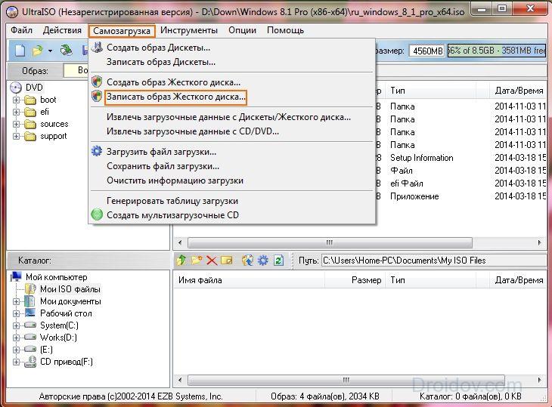The width and height of the screenshot is (552, 407).
Task: Click the 'Путь' path input field
Action: point(431,261)
